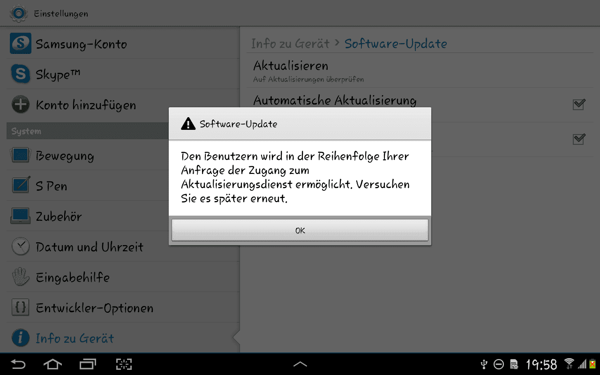Go back to Info zu Gerät breadcrumb
The image size is (600, 375).
291,44
